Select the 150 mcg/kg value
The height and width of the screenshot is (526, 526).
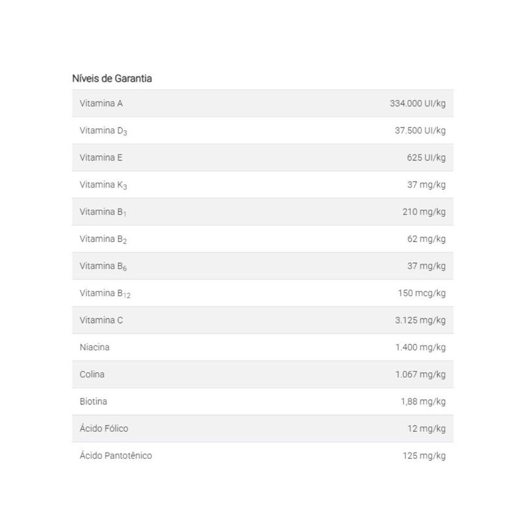tap(421, 293)
